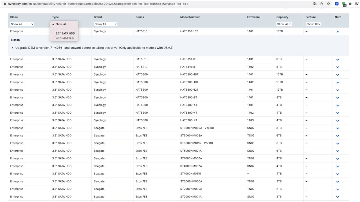Expand the note row for ST4000NM0115

[337, 174]
